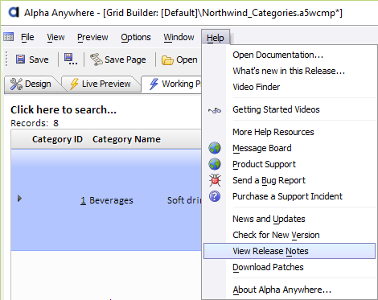Screen dimensions: 378x300
Task: Sort by the Category Name column header
Action: pyautogui.click(x=126, y=139)
